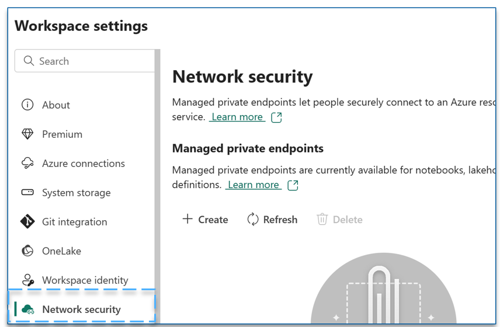Click external link icon after service Learn more
Viewport: 500px width, 327px height.
[x=276, y=117]
